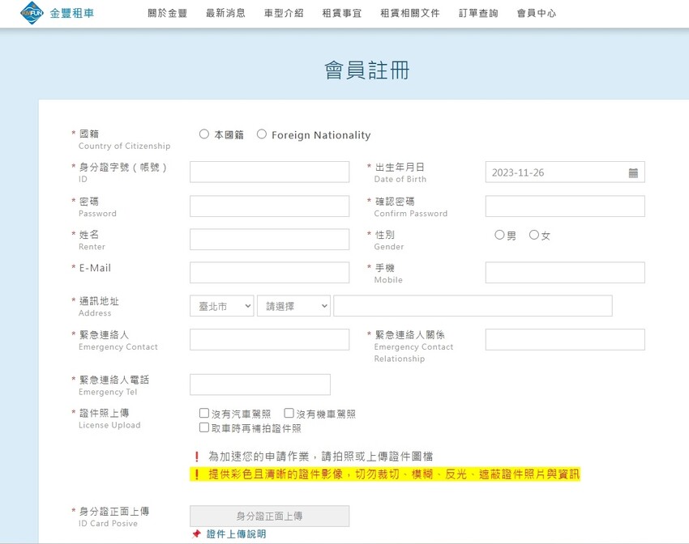The image size is (689, 544).
Task: Check the 沒有汽車駕照 checkbox
Action: tap(204, 414)
